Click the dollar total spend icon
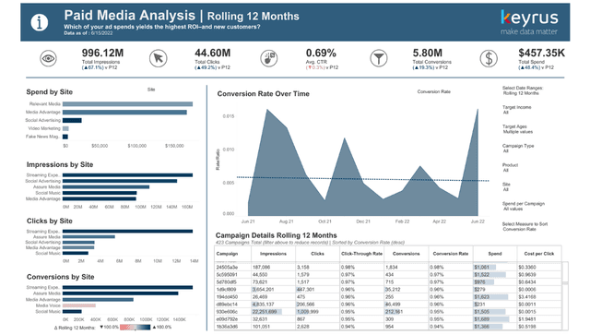This screenshot has width=590, height=335. 489,58
